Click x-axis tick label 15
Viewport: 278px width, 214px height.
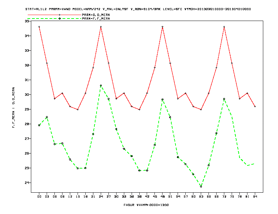[x=78, y=197]
